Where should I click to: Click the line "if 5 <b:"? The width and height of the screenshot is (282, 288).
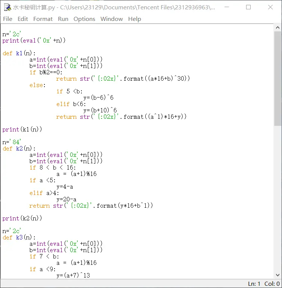click(x=69, y=91)
